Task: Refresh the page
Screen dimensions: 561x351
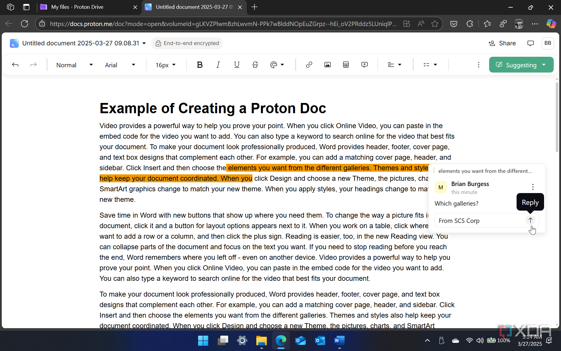Action: point(25,24)
